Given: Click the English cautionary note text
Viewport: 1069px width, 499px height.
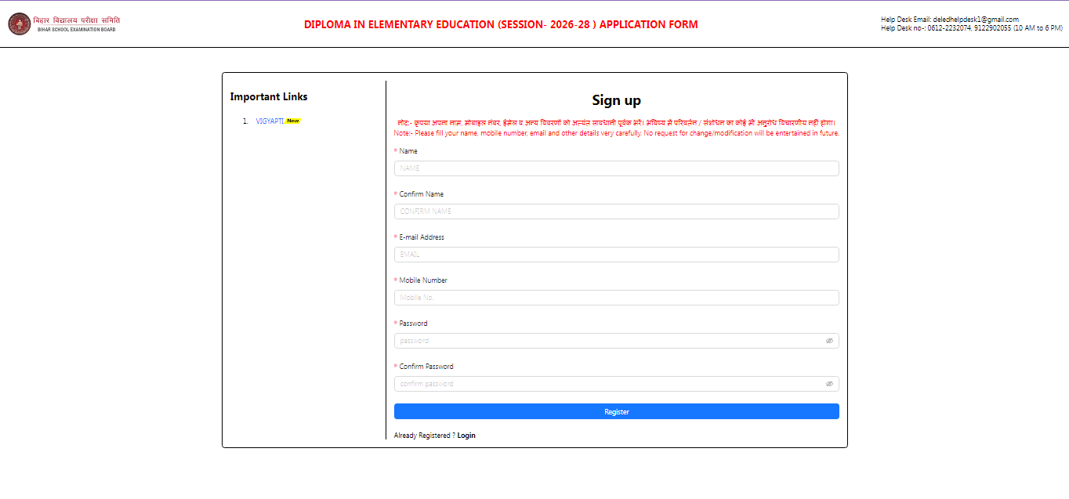Looking at the screenshot, I should coord(616,133).
